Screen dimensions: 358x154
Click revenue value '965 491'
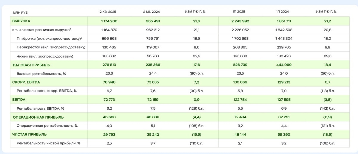pos(153,21)
